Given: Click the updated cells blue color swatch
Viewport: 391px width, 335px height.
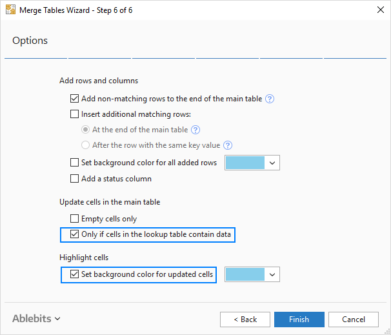Looking at the screenshot, I should point(245,274).
